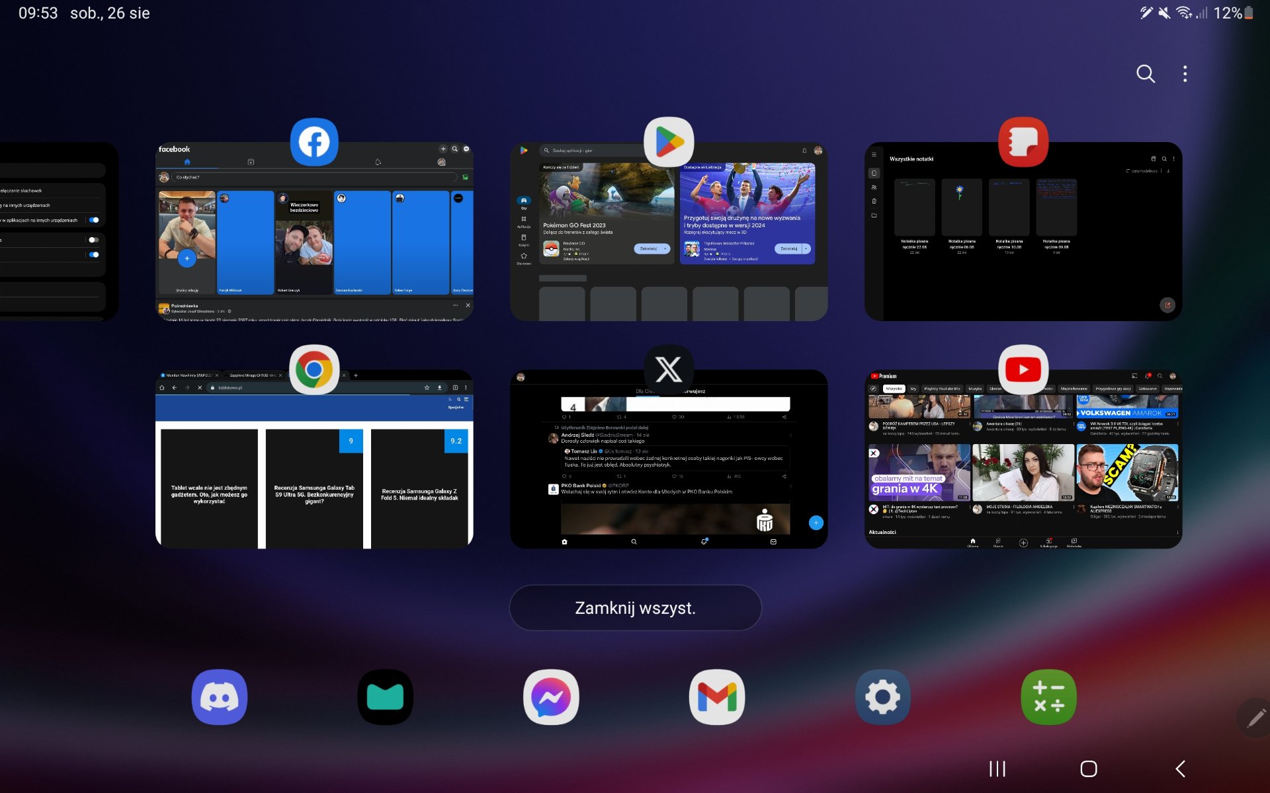Open the recents search magnifier icon
The image size is (1270, 793).
coord(1146,74)
